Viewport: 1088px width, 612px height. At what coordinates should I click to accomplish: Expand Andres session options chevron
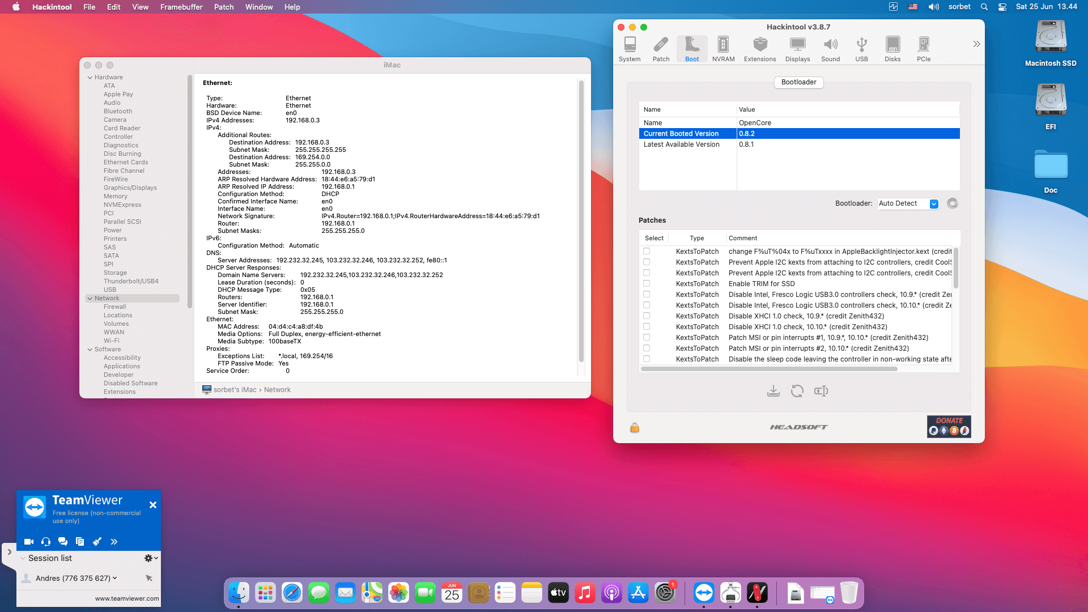pyautogui.click(x=114, y=578)
